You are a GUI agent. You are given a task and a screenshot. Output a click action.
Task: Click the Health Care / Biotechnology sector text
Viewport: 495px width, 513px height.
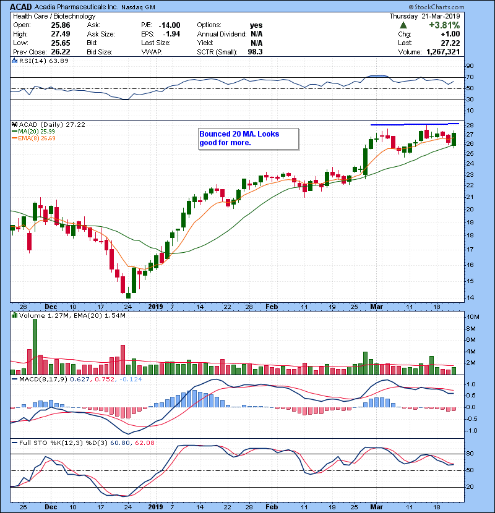54,16
